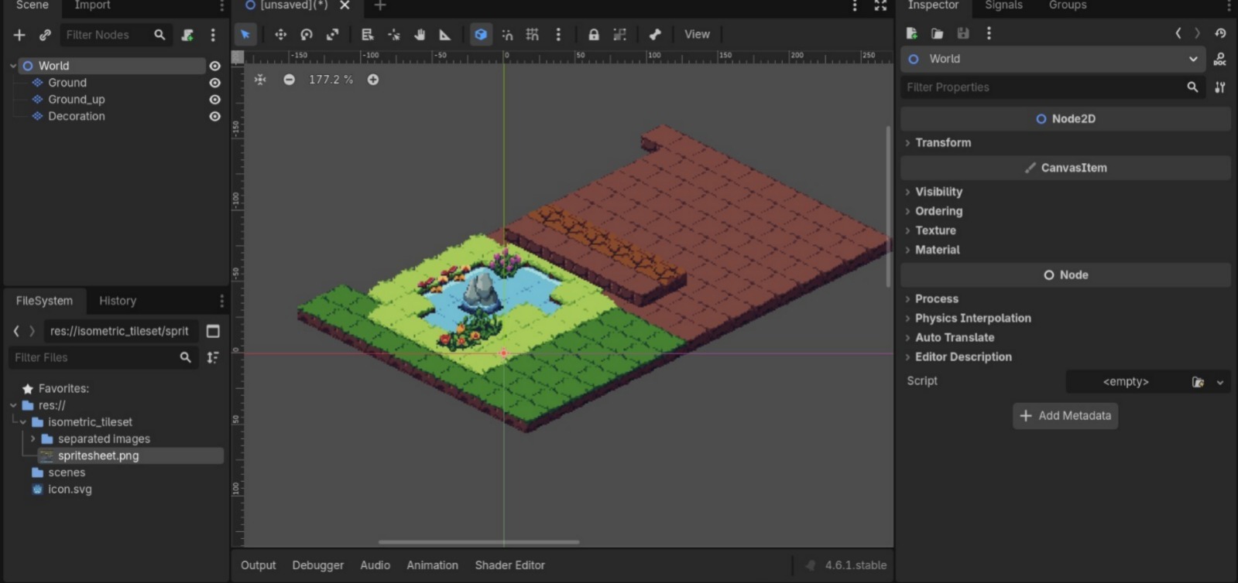Load an existing resource in Inspector

[x=938, y=33]
